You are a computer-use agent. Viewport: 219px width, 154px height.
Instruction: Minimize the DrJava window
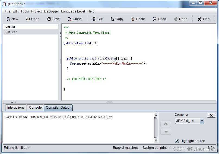[x=193, y=3]
